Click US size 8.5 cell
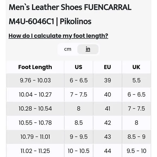The image size is (157, 157). coord(78,123)
